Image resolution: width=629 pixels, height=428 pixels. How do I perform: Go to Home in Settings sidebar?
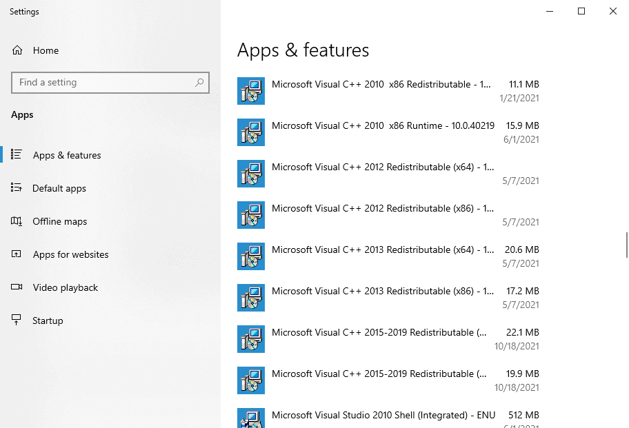tap(46, 50)
